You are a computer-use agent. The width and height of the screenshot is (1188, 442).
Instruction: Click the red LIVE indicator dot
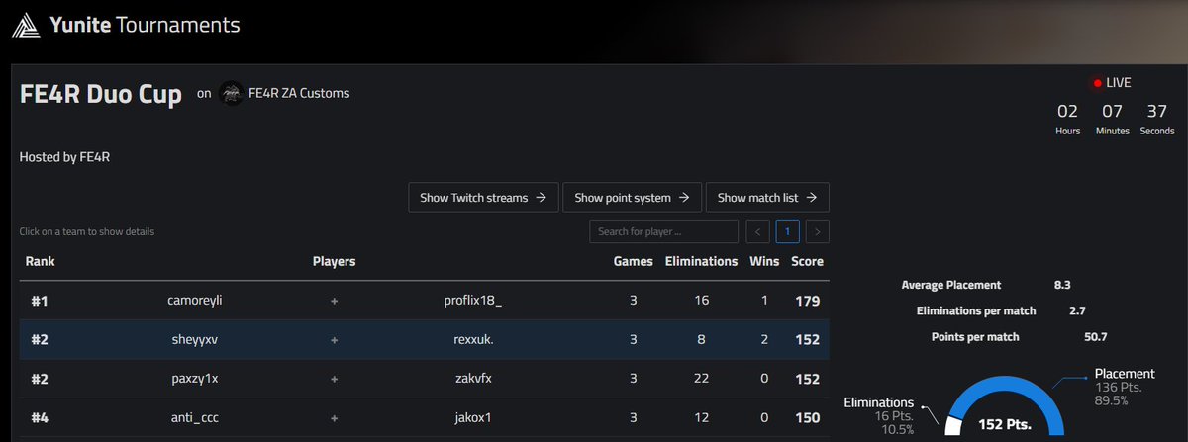[x=1098, y=83]
